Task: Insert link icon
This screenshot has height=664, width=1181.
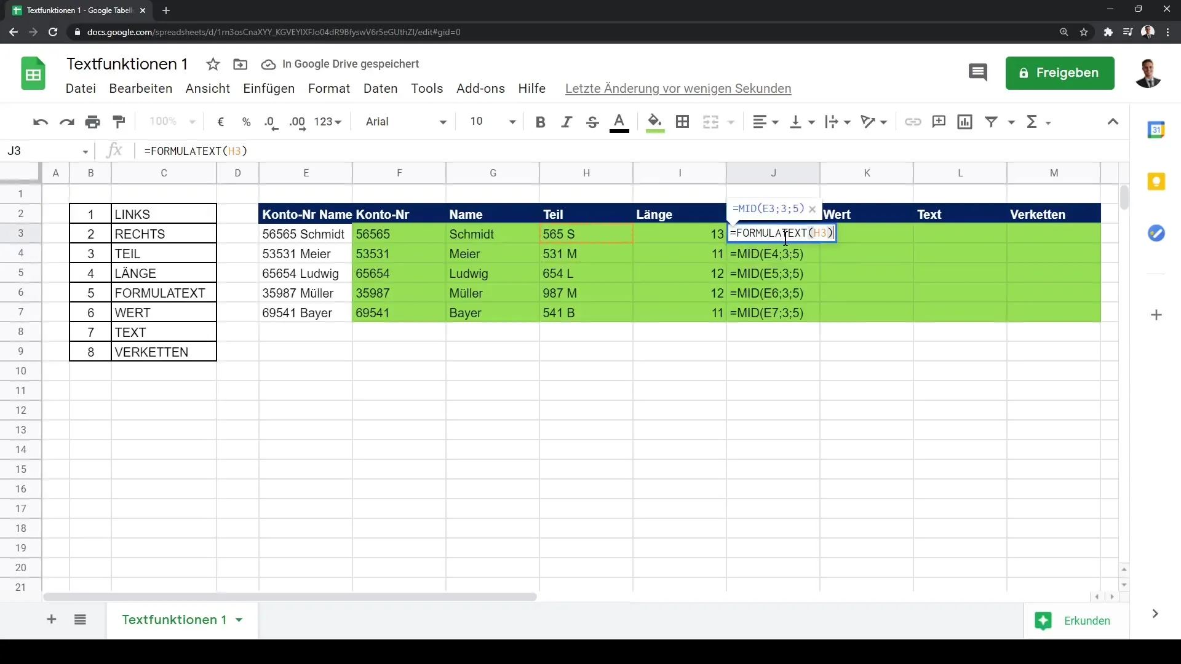Action: click(913, 122)
